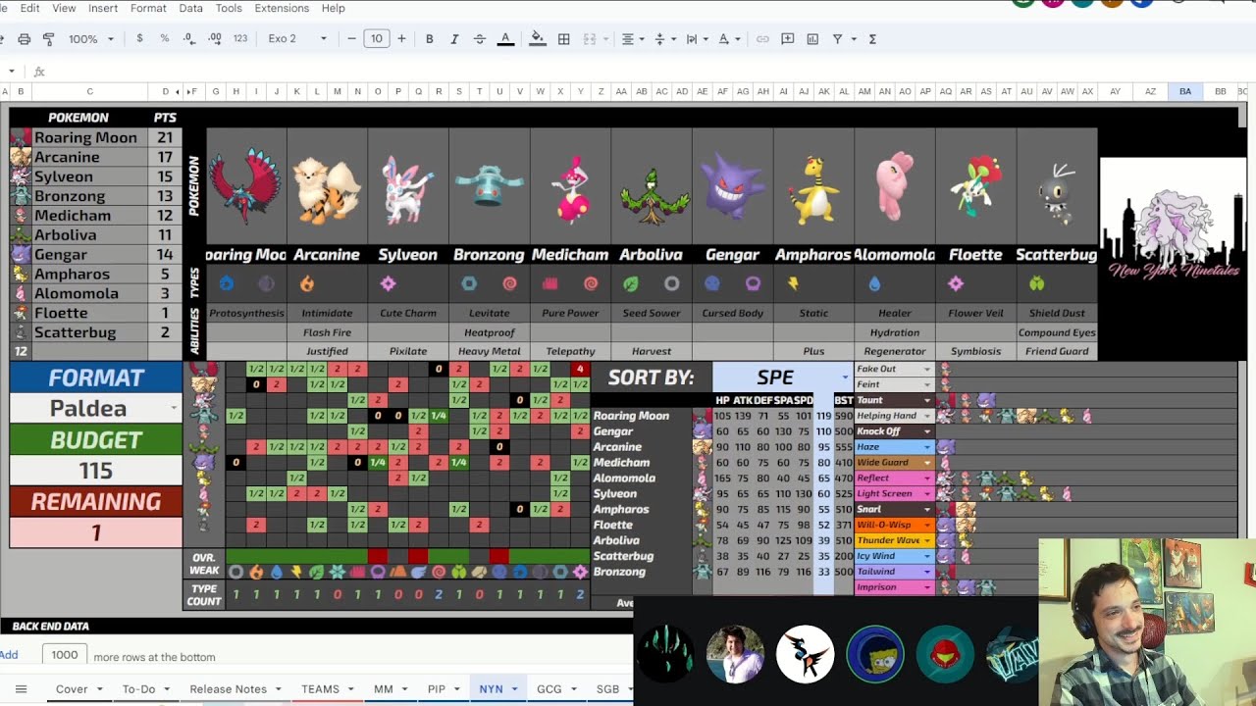1256x706 pixels.
Task: Switch to the MM sheet tab
Action: point(384,689)
